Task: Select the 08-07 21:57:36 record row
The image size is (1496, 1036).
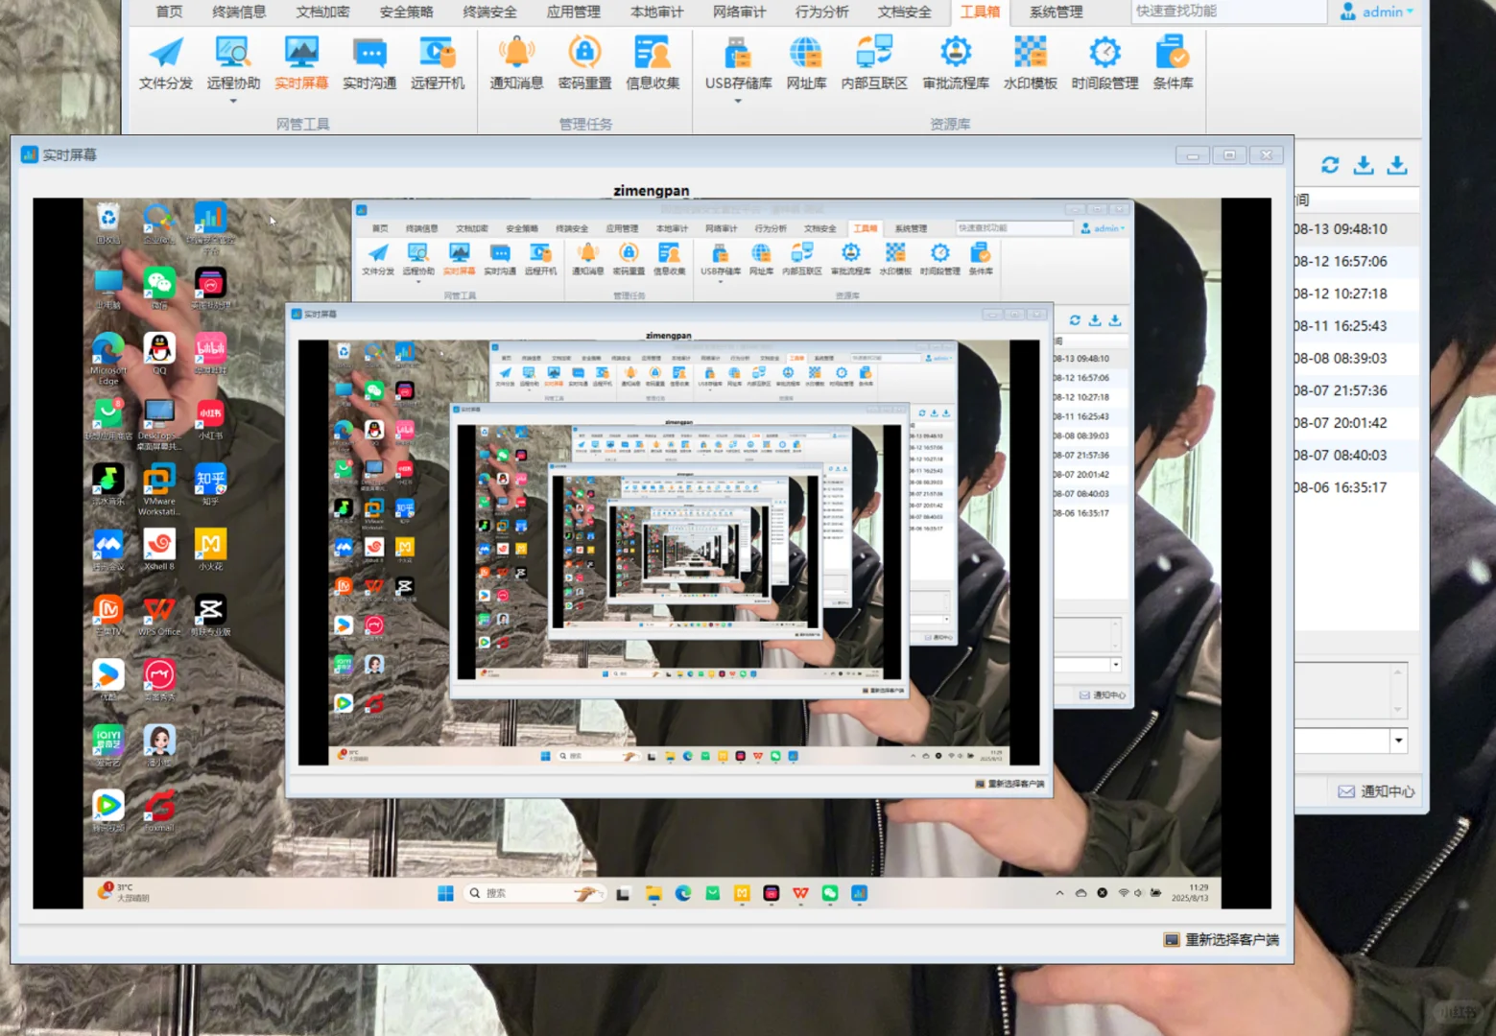Action: click(1356, 390)
